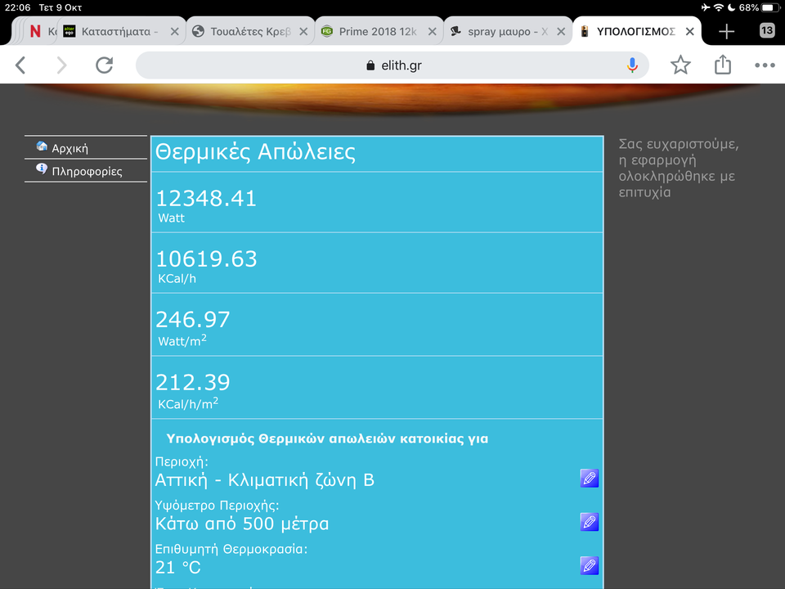The image size is (785, 589).
Task: Click the Υπολογισμός Θερμικών απωλειών κατοικίας heading
Action: tap(327, 438)
